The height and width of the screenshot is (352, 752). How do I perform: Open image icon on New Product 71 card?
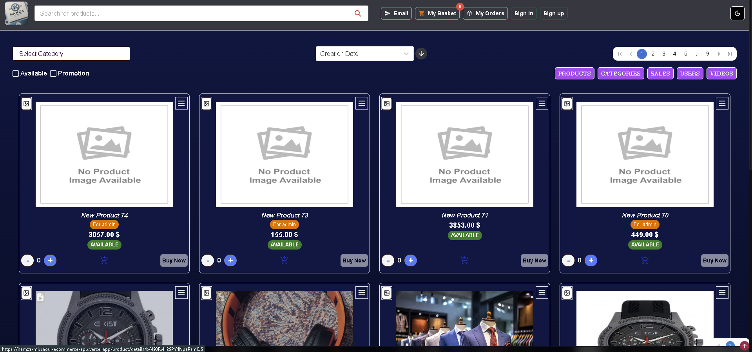pyautogui.click(x=387, y=104)
